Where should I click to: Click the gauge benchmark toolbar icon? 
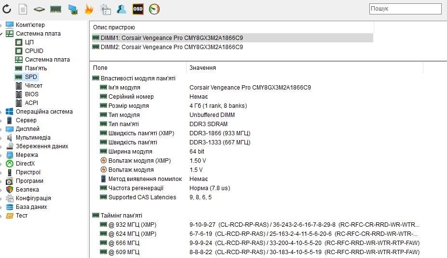pos(154,9)
